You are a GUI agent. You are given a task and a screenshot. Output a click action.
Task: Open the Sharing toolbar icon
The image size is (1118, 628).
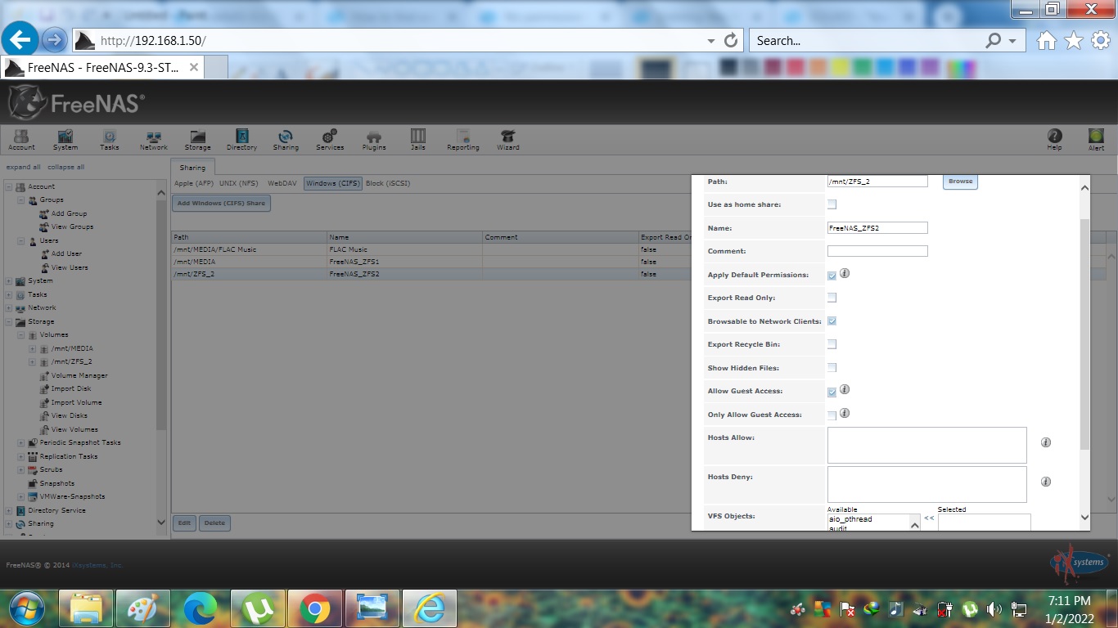pos(286,140)
